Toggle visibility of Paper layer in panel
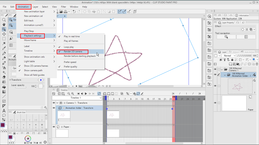This screenshot has height=145, width=259. (215, 103)
